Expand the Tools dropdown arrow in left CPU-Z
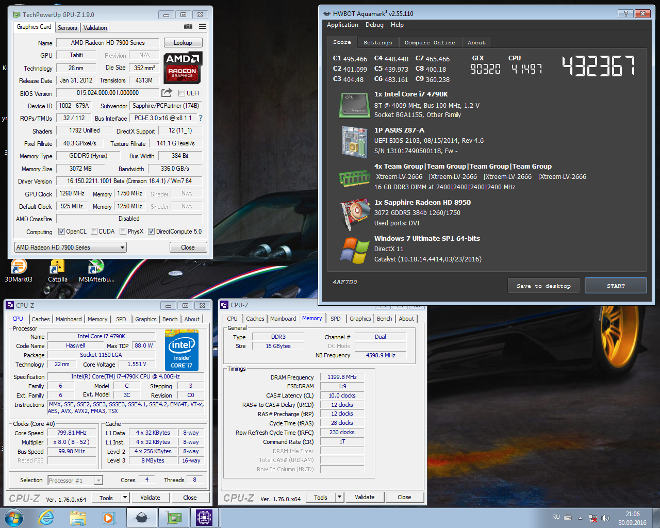 124,498
